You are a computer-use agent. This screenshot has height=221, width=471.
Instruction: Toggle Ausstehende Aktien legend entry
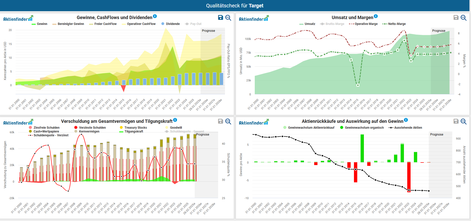pos(408,128)
